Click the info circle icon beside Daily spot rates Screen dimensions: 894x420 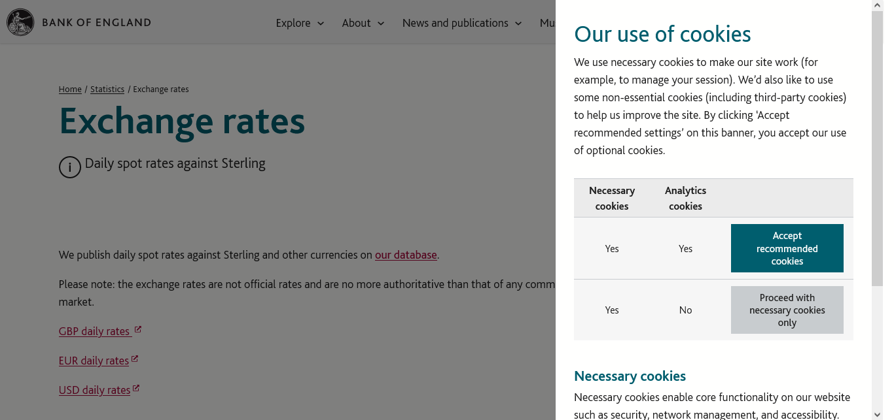[x=70, y=167]
